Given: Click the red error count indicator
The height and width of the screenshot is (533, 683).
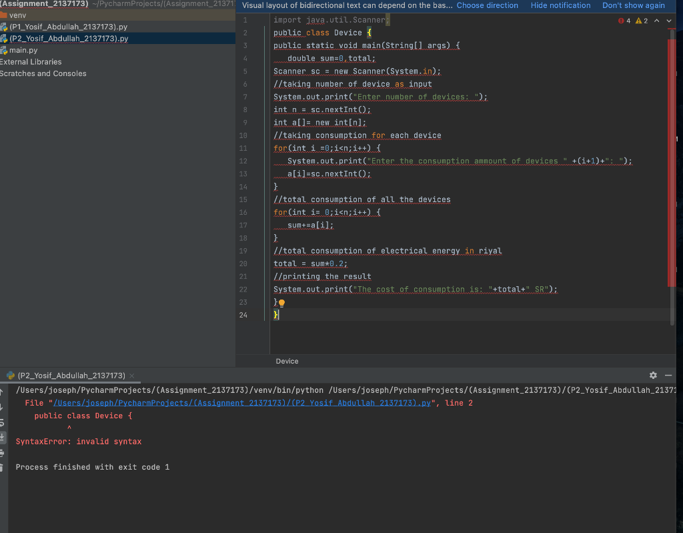Looking at the screenshot, I should click(x=624, y=21).
